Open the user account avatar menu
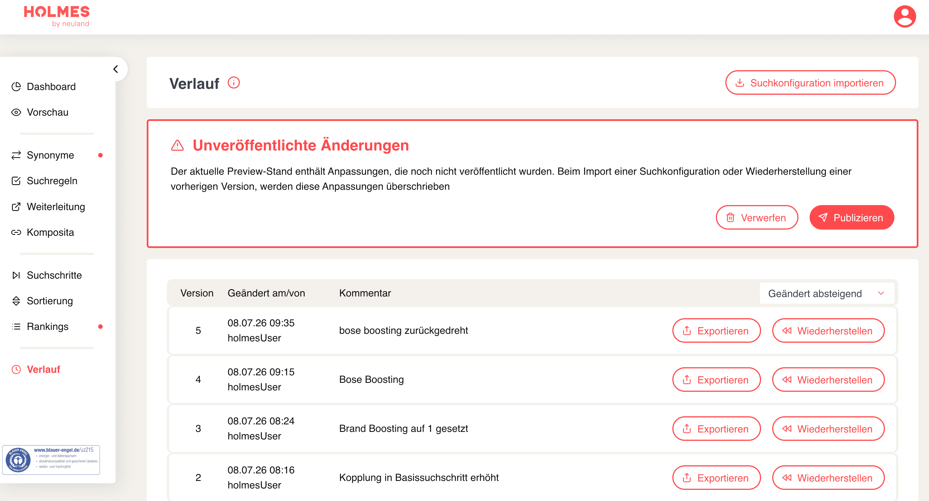 click(x=904, y=16)
